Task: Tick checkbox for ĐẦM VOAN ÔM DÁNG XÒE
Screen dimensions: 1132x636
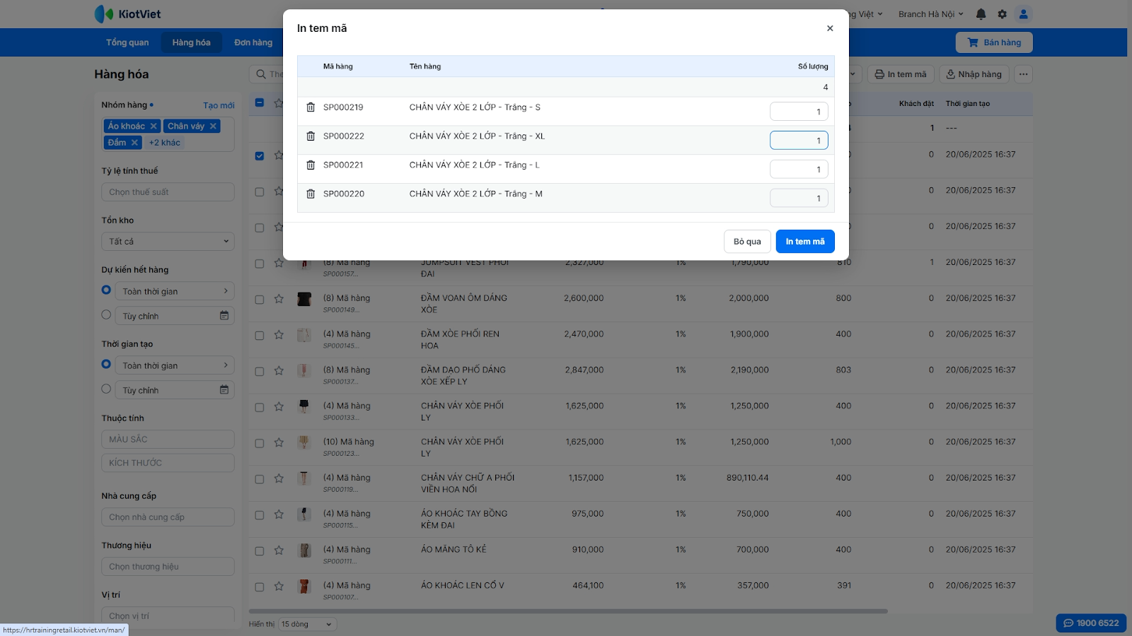Action: click(x=260, y=300)
